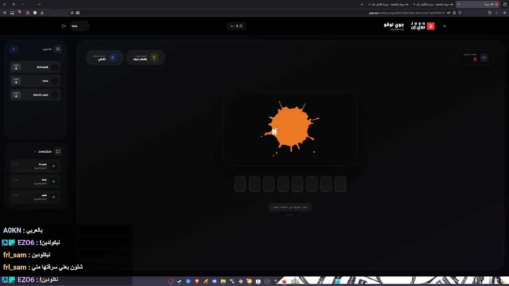
Task: Open Brave browser from taskbar
Action: pos(197,281)
